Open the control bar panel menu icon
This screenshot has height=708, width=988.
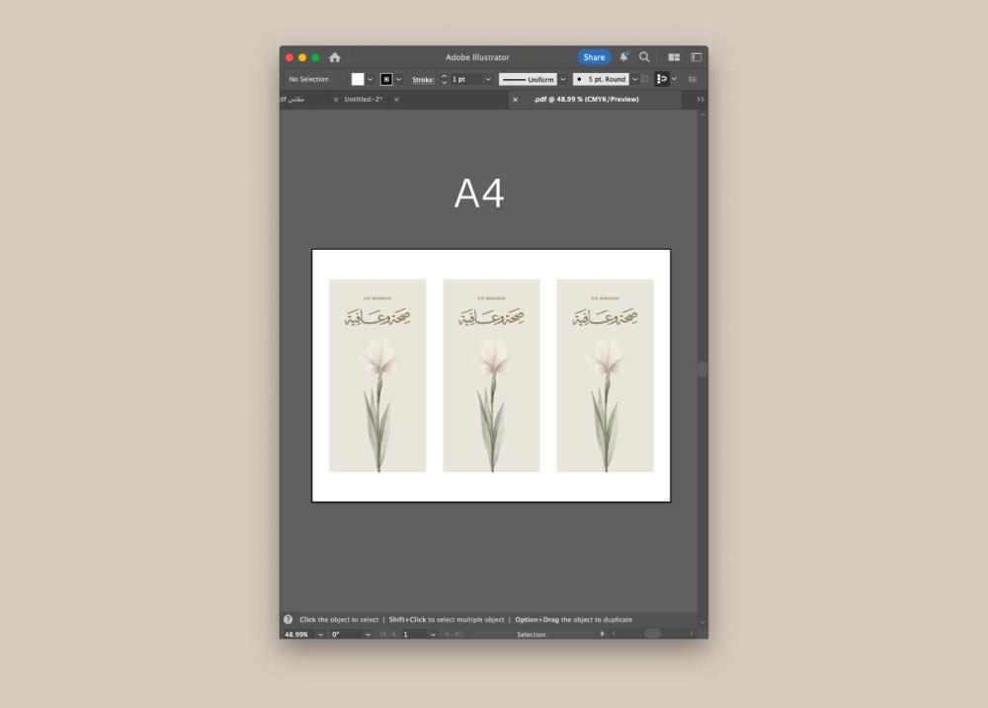693,79
